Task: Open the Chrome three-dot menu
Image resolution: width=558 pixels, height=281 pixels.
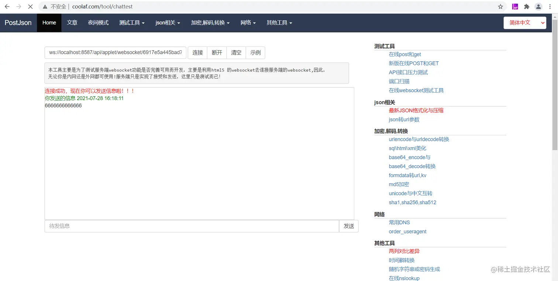Action: tap(550, 7)
